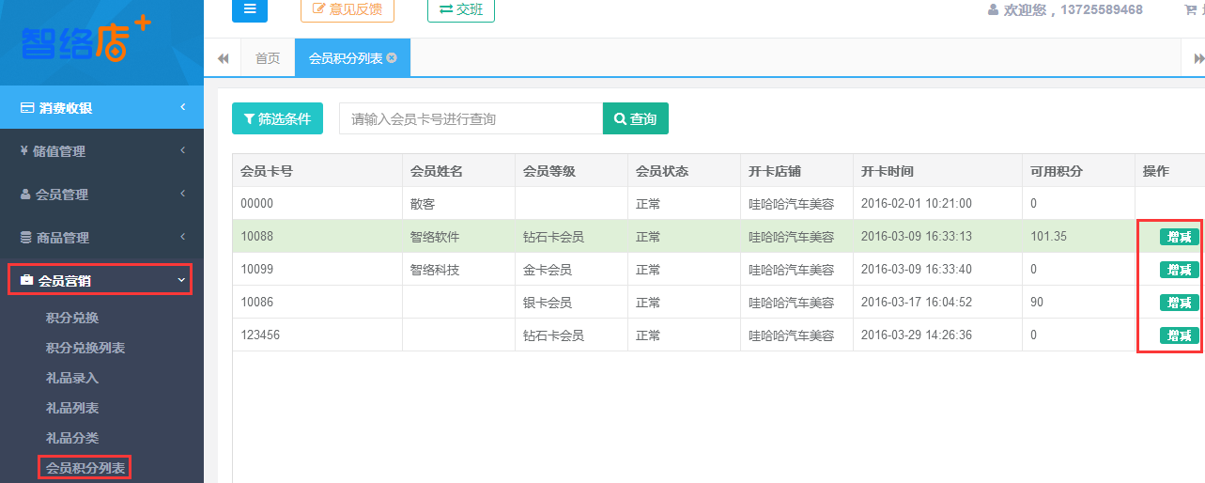This screenshot has height=483, width=1205.
Task: Click the user welcome account icon
Action: point(993,9)
